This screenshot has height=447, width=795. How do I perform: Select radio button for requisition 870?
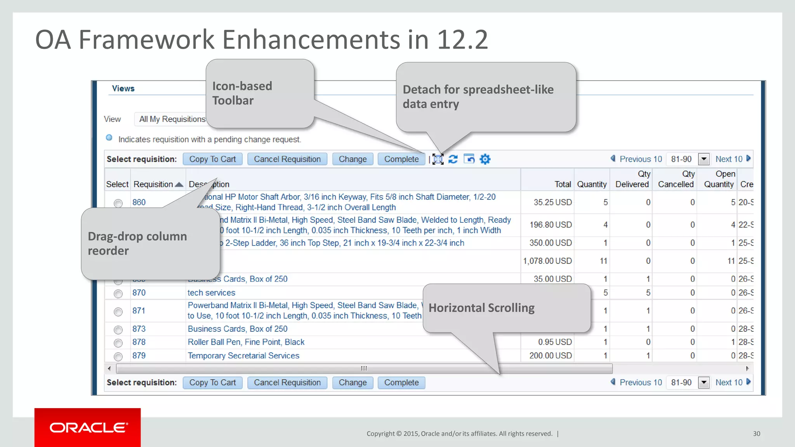click(118, 294)
